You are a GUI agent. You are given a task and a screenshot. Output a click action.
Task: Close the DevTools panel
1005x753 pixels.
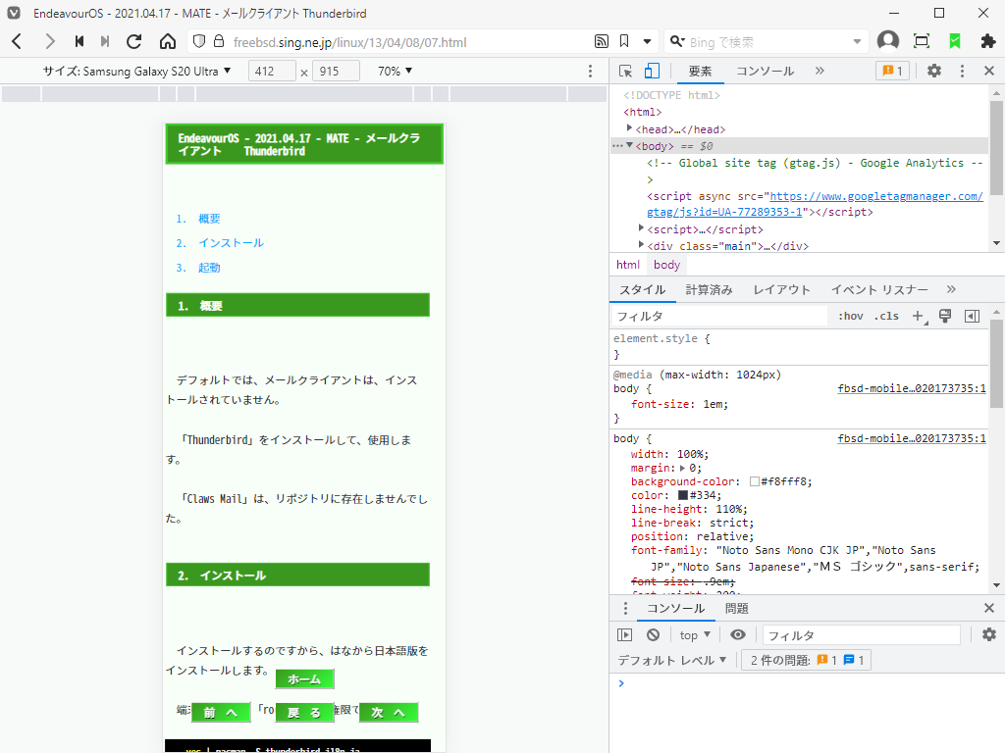pyautogui.click(x=989, y=71)
